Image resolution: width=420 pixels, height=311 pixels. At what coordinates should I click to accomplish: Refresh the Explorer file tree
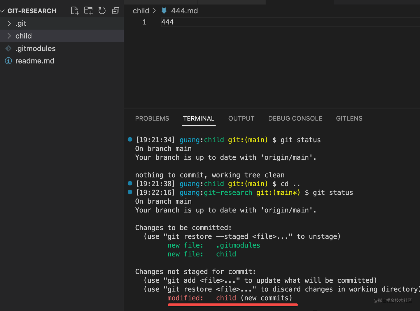pos(102,10)
